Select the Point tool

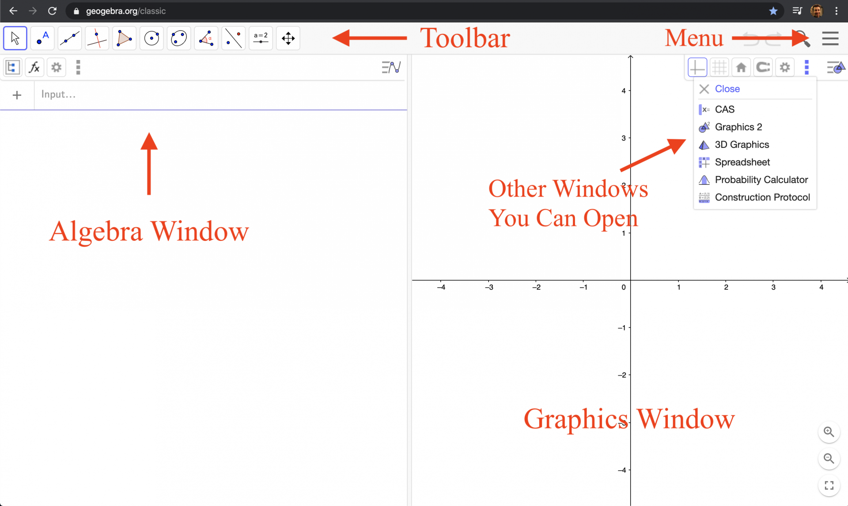tap(42, 38)
